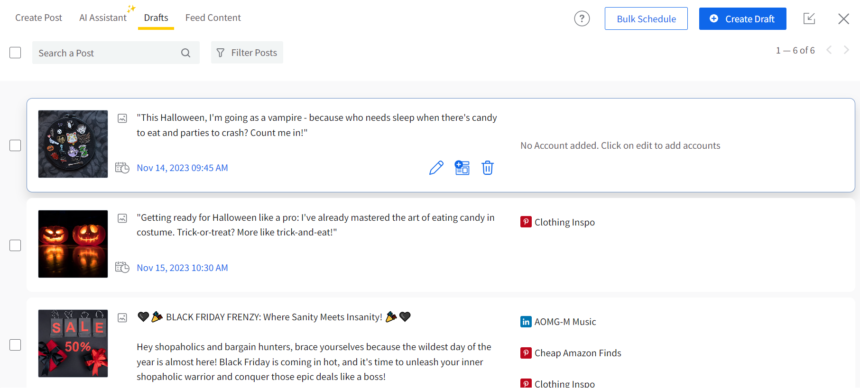Viewport: 860px width, 388px height.
Task: Click calendar clock icon for Nov 15 draft
Action: pyautogui.click(x=122, y=268)
